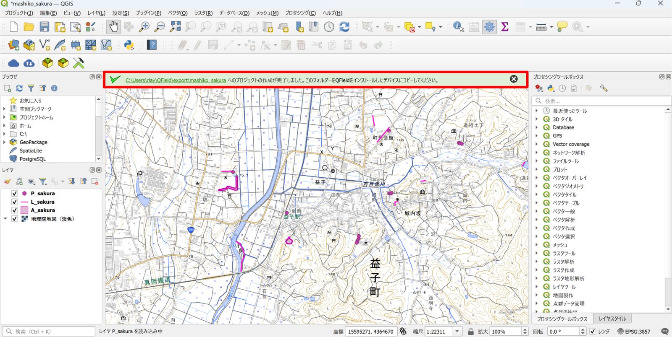The height and width of the screenshot is (337, 672).
Task: Open the プロジェクト menu
Action: click(x=19, y=13)
